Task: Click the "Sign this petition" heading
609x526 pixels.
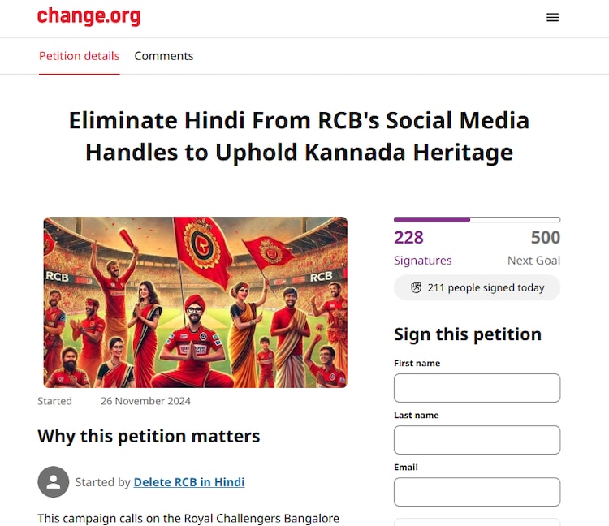Action: click(x=467, y=334)
